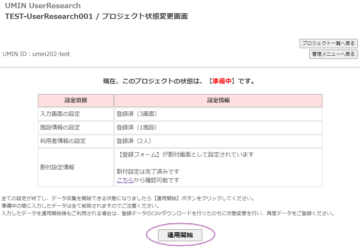Viewport: 360px width, 249px height.
Task: Click the 登録済（2人）cell
Action: click(x=134, y=141)
